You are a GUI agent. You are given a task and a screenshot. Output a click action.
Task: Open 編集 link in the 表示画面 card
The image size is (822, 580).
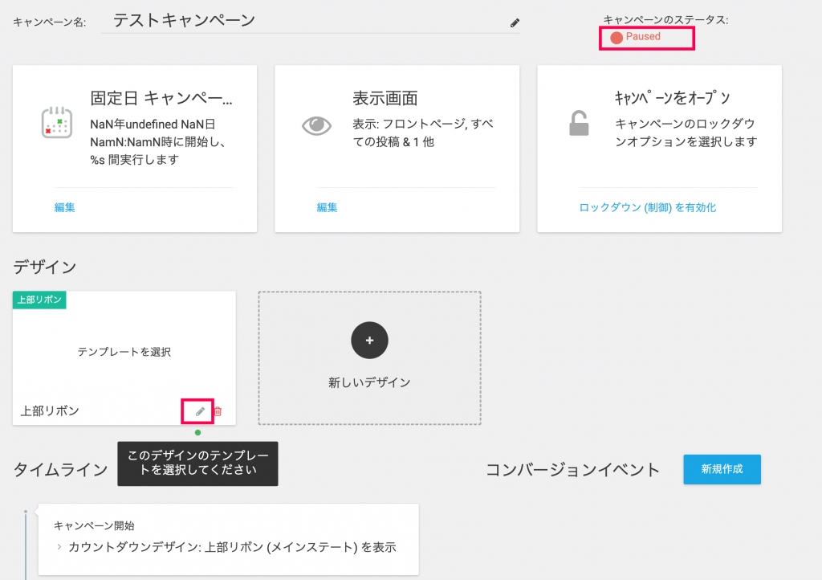click(327, 207)
